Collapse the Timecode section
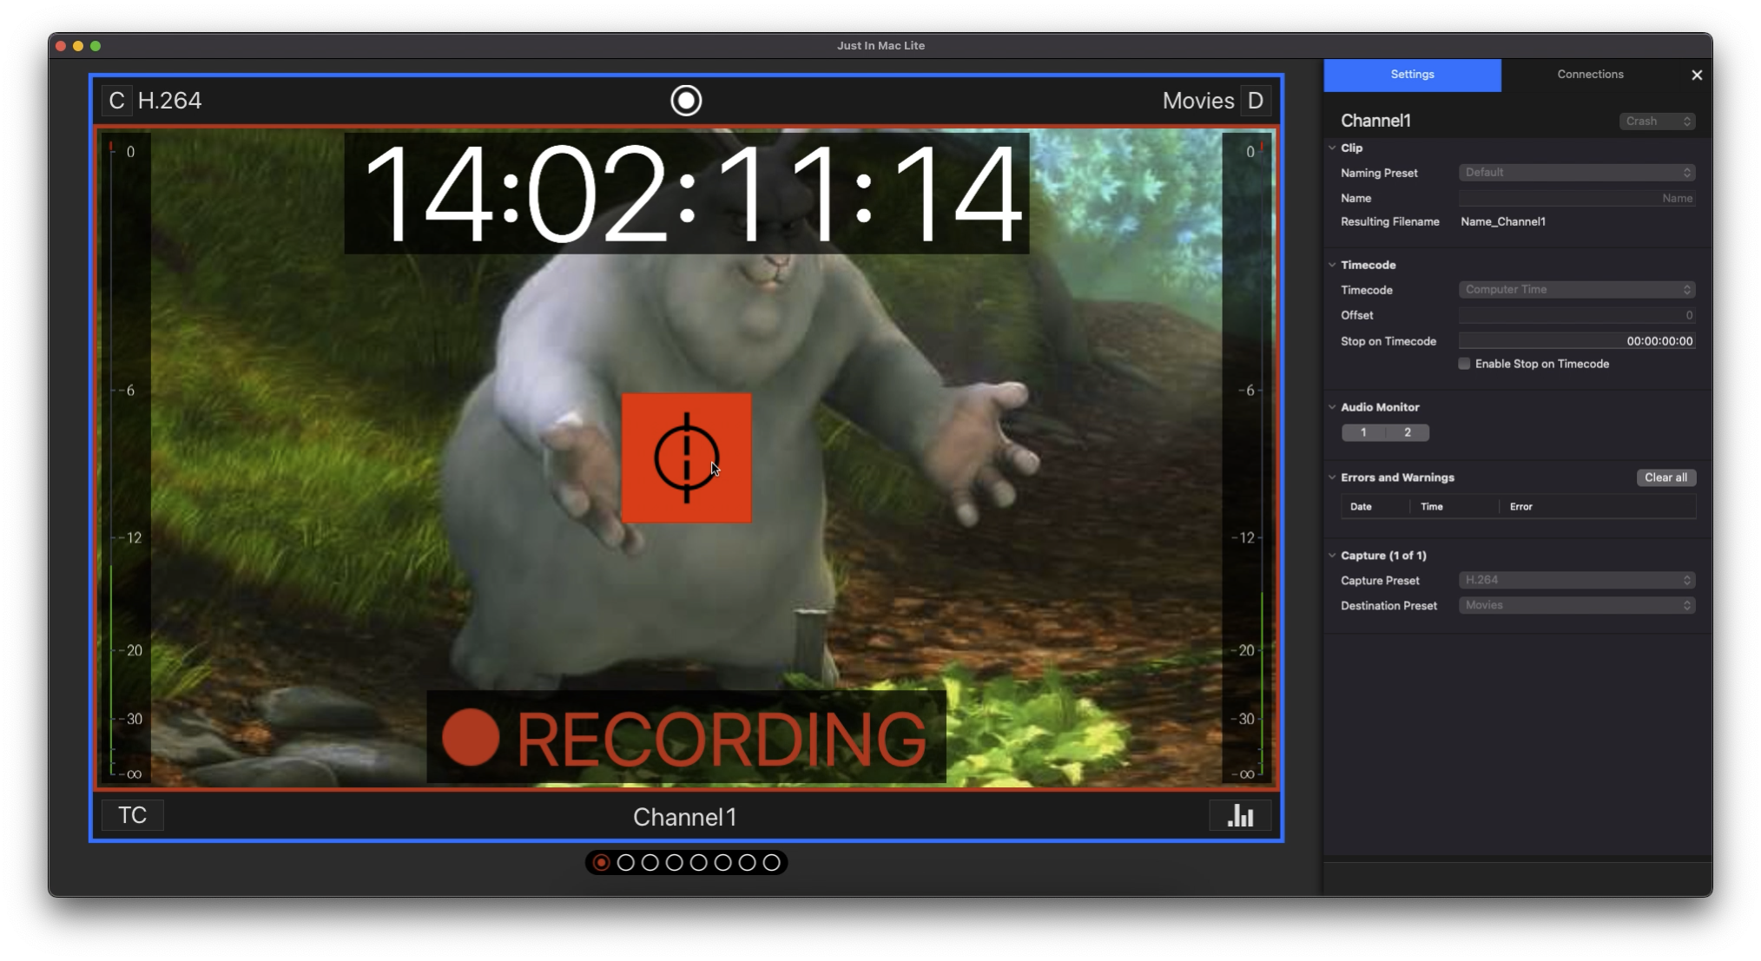Viewport: 1761px width, 961px height. (x=1332, y=265)
